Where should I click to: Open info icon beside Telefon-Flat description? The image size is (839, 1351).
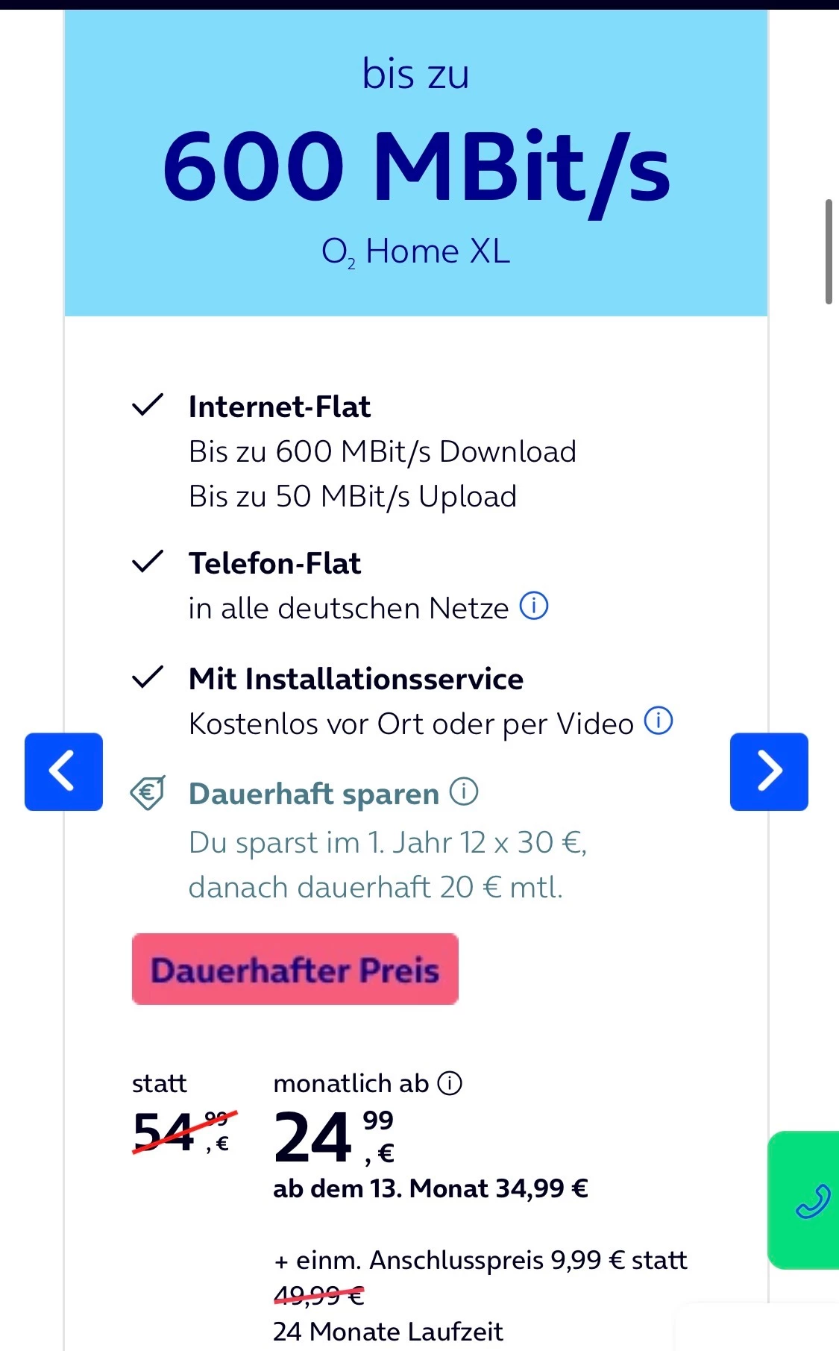point(534,606)
